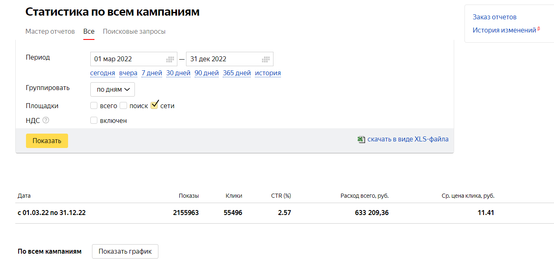Viewport: 554px width, 259px height.
Task: Open the "Заказ отчетов" link
Action: 495,17
